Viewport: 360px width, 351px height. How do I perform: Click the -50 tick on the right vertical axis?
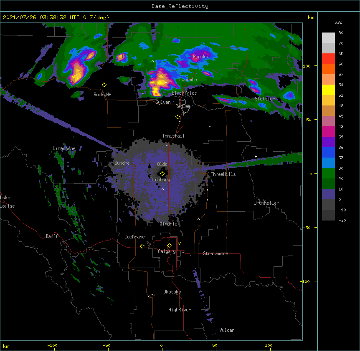coord(307,228)
